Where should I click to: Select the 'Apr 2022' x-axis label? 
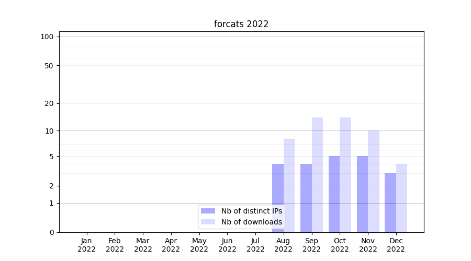(171, 245)
